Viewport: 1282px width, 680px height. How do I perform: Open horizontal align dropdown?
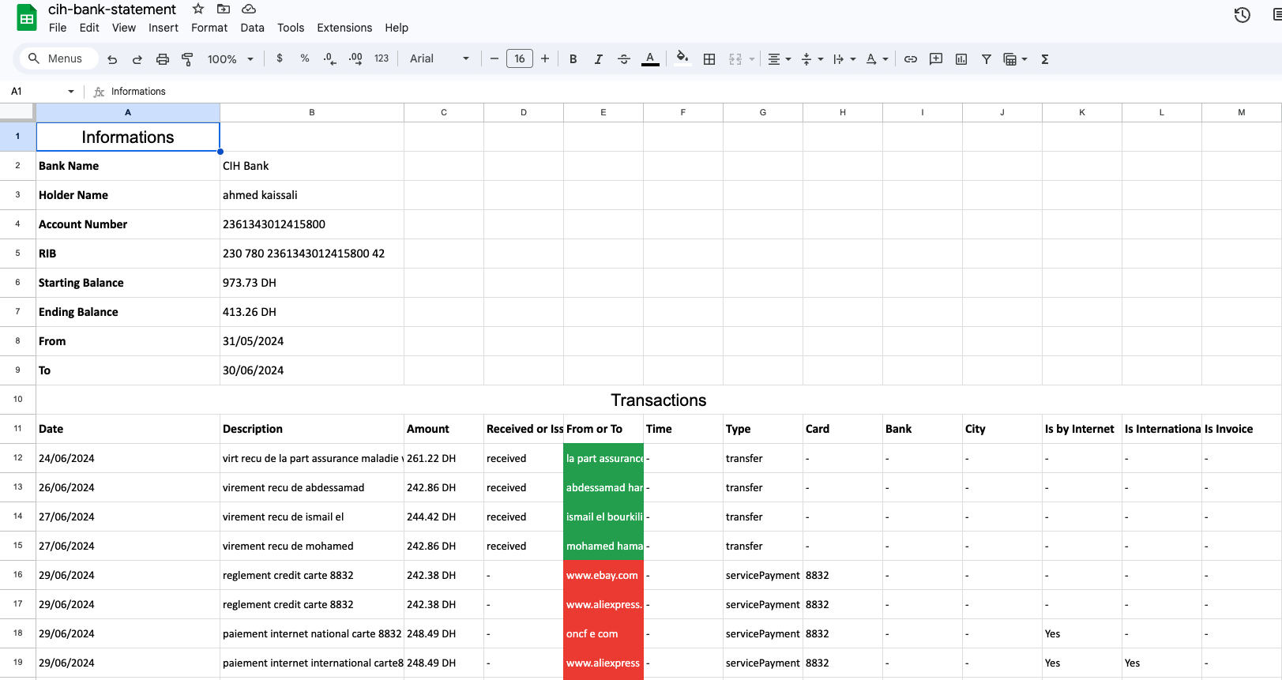(x=780, y=59)
